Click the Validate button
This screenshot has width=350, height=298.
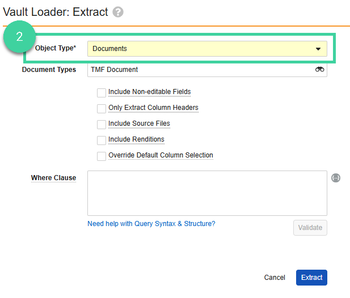pos(310,228)
